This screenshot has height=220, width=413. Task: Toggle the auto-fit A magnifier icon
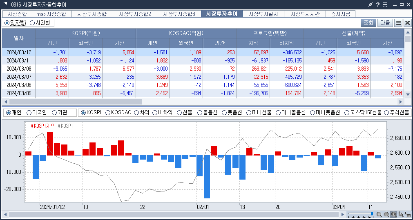pos(394,214)
